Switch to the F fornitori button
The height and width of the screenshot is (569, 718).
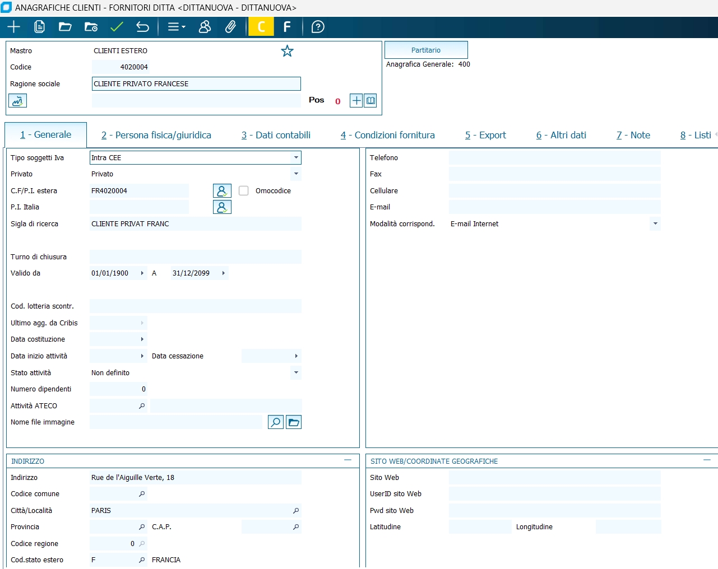click(x=287, y=27)
